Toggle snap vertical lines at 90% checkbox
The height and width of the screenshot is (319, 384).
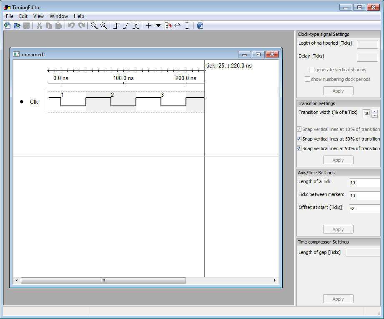(x=299, y=148)
